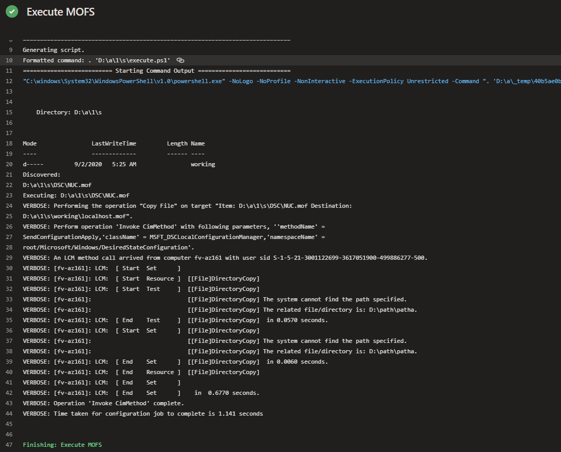Select the 'Directory: D:\a\1\s' line
Screen dimensions: 561x452
coord(69,112)
